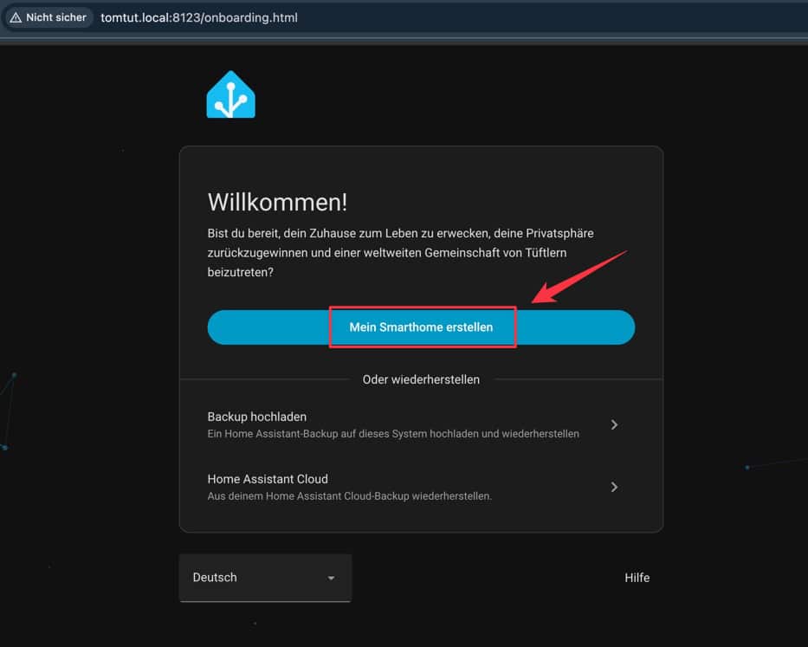Click the description under Backup hochladen
The image size is (808, 647).
click(393, 434)
